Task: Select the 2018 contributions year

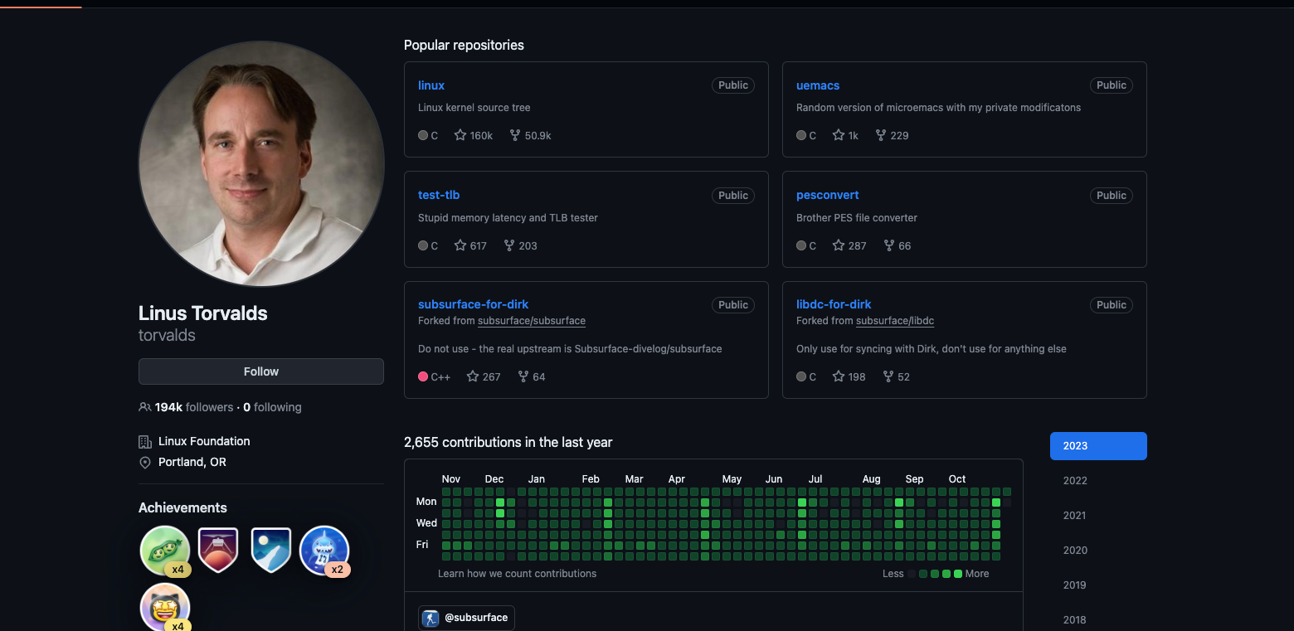Action: click(1075, 620)
